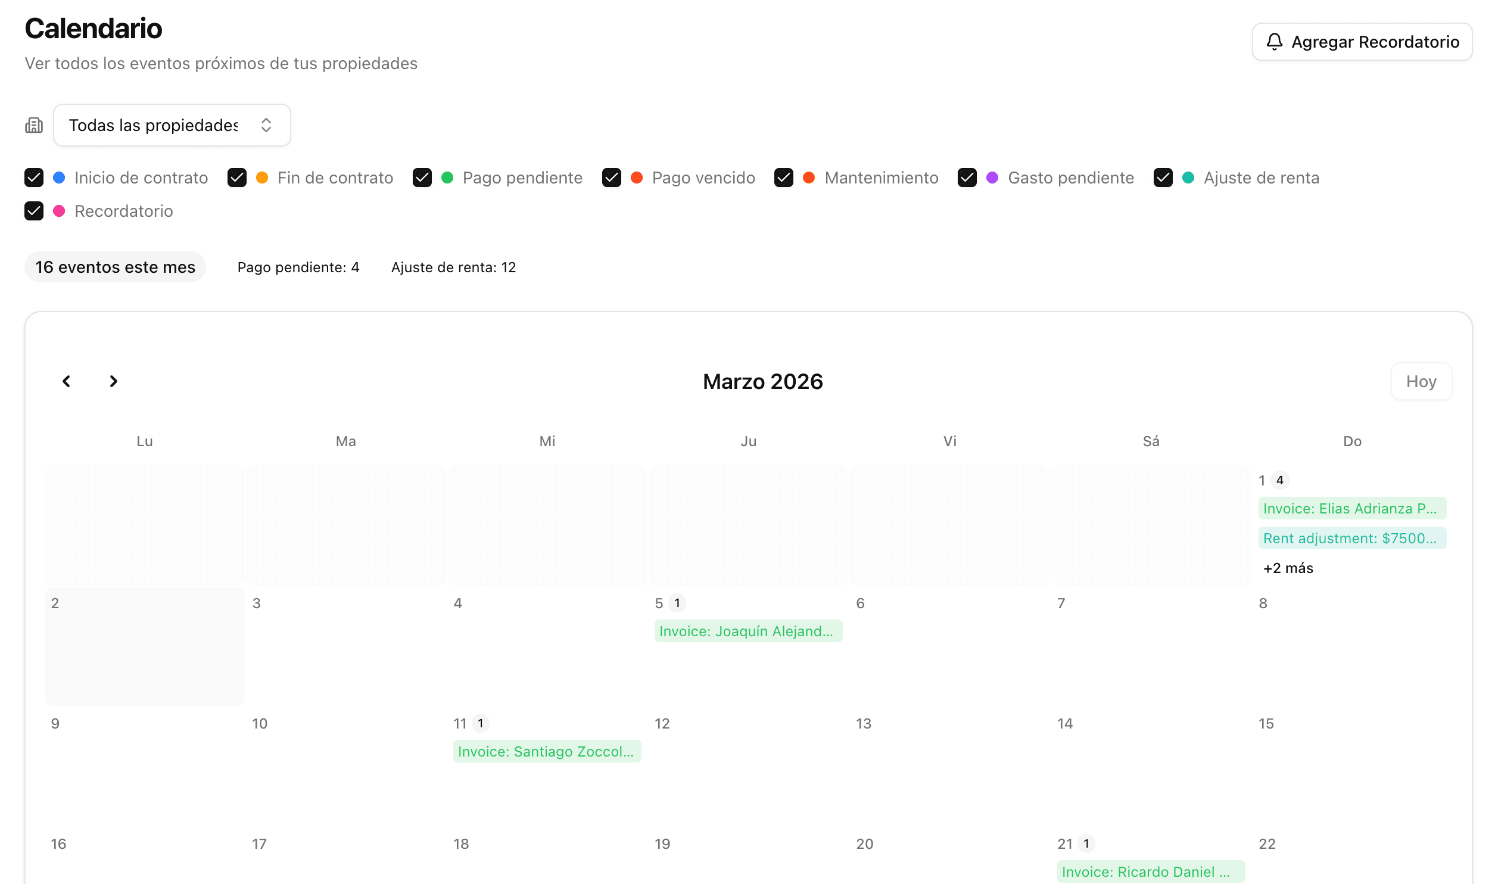1495x884 pixels.
Task: Click the 16 eventos este mes badge
Action: [x=115, y=267]
